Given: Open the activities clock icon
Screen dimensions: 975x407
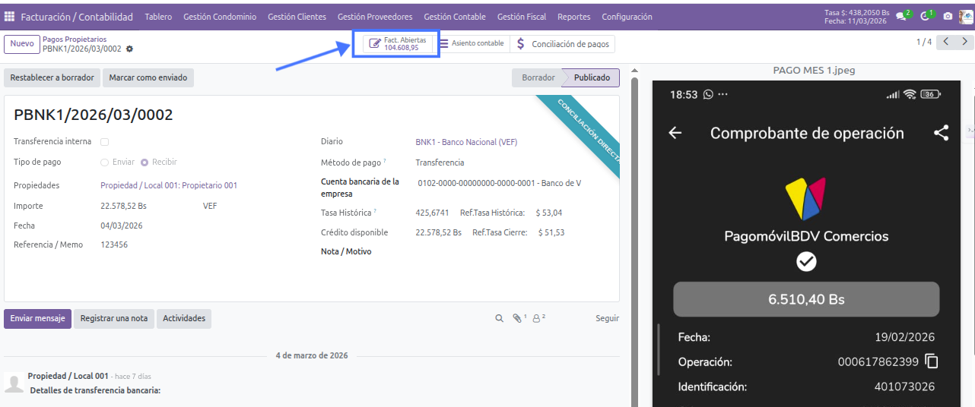Looking at the screenshot, I should click(925, 16).
